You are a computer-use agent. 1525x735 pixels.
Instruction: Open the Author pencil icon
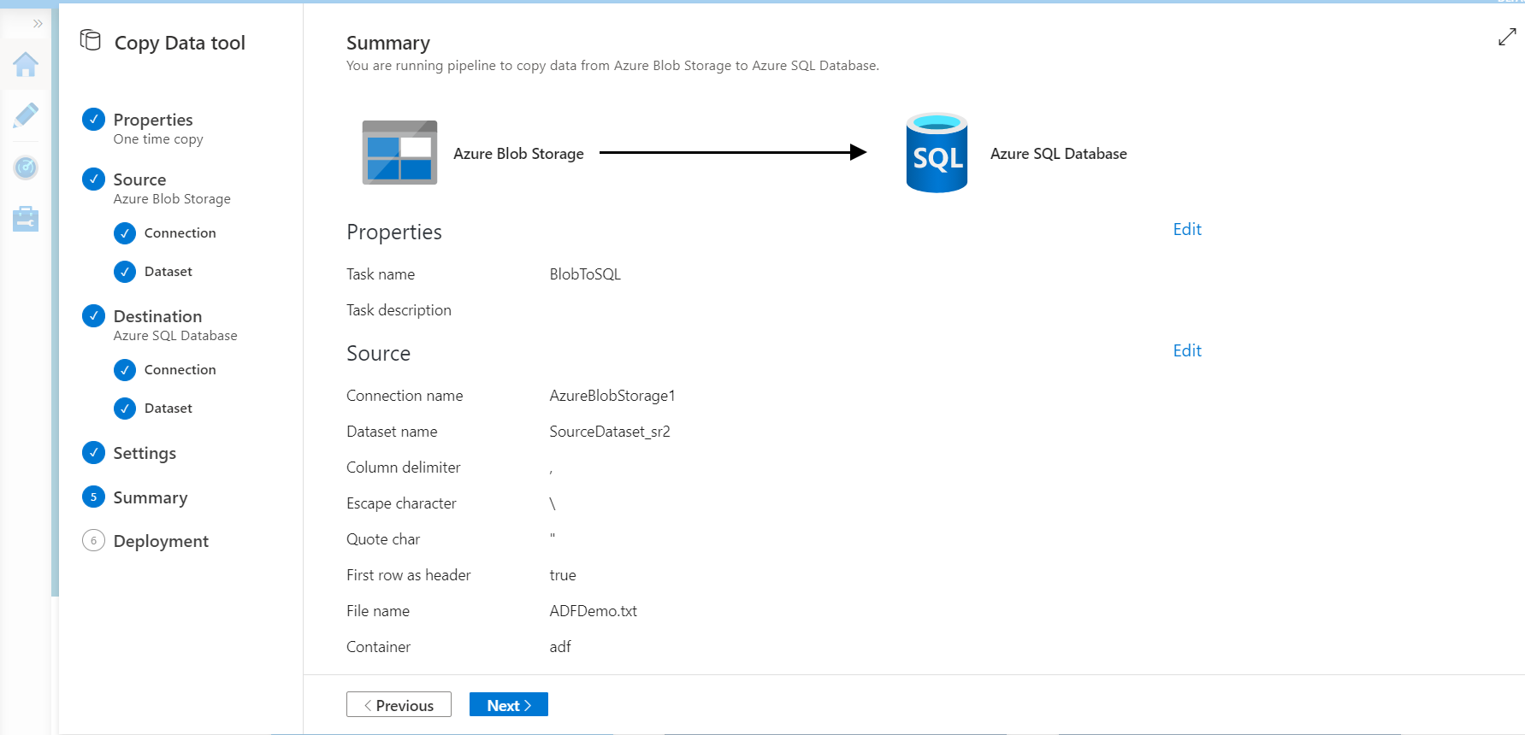point(26,115)
